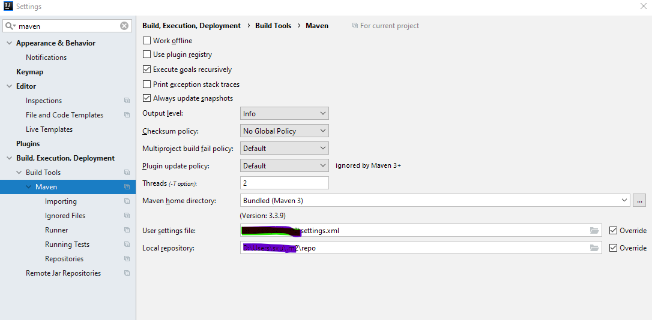652x320 pixels.
Task: Uncheck Execute goals recursively
Action: click(146, 70)
